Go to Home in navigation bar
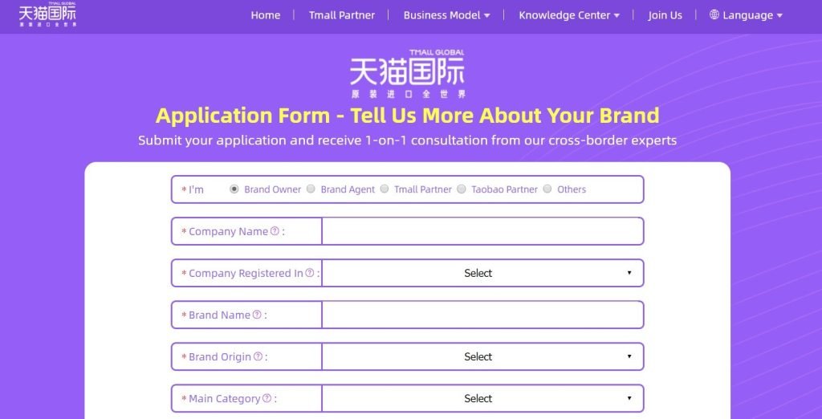The width and height of the screenshot is (822, 419). point(265,15)
